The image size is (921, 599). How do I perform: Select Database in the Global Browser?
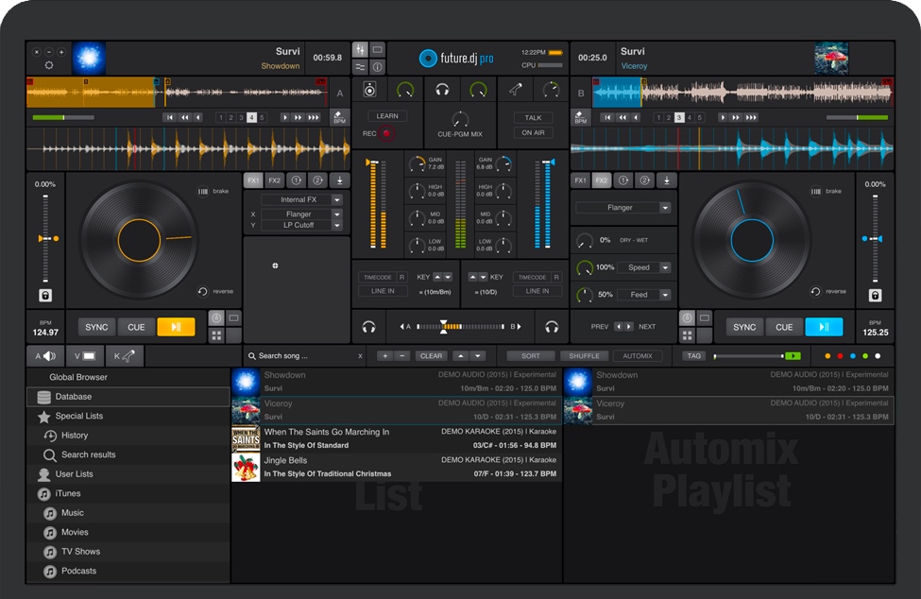(x=74, y=397)
